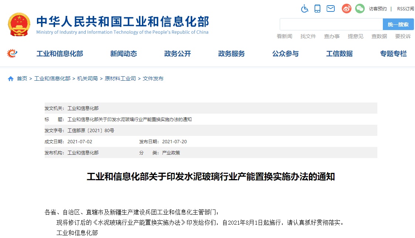
Task: Open the WeChat icon
Action: (360, 9)
